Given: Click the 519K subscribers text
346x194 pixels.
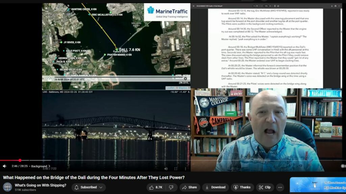Looking at the screenshot, I should (x=25, y=190).
